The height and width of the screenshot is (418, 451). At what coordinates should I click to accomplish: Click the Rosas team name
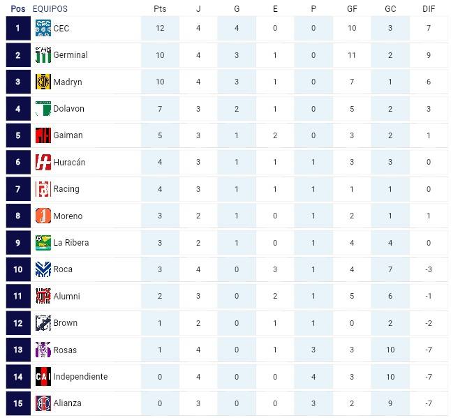pyautogui.click(x=65, y=350)
